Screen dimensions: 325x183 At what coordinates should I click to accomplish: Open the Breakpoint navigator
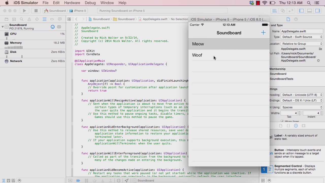click(52, 19)
